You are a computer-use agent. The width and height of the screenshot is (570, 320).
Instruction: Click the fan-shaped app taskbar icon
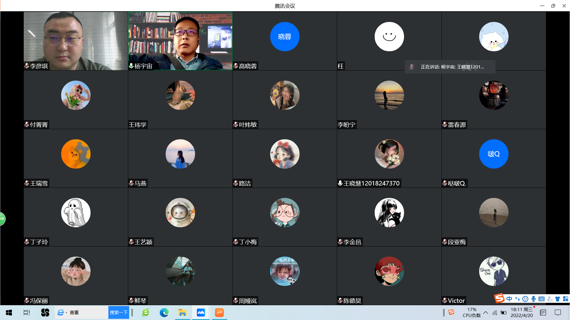pyautogui.click(x=45, y=313)
